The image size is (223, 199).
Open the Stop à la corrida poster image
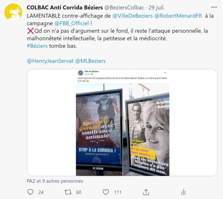click(x=99, y=130)
